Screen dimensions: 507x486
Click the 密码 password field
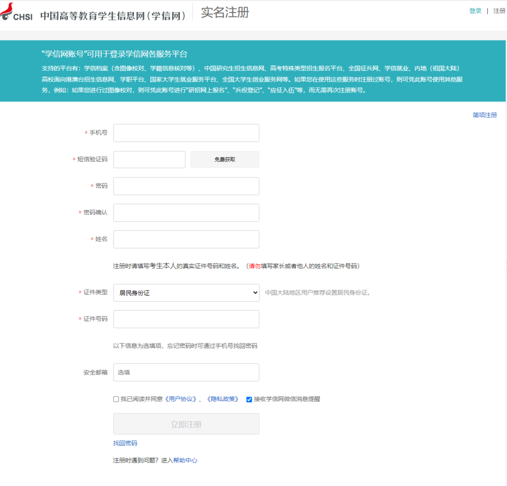[x=186, y=186]
